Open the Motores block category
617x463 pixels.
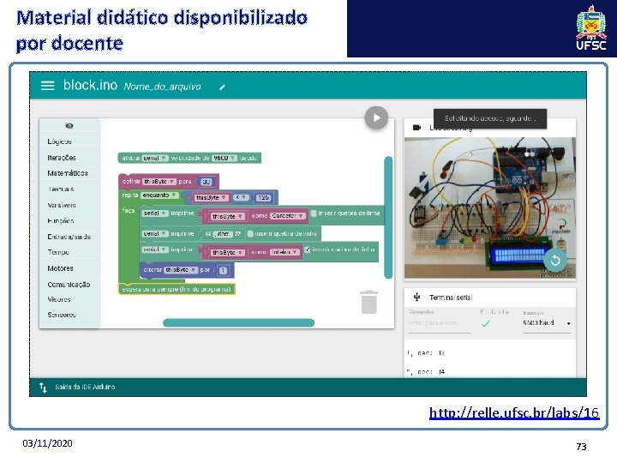tap(60, 268)
